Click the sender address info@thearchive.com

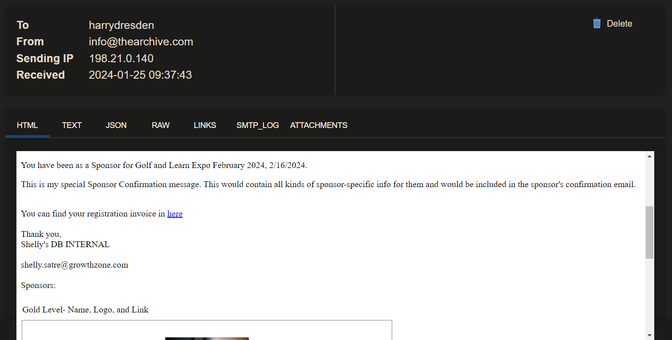[x=141, y=41]
